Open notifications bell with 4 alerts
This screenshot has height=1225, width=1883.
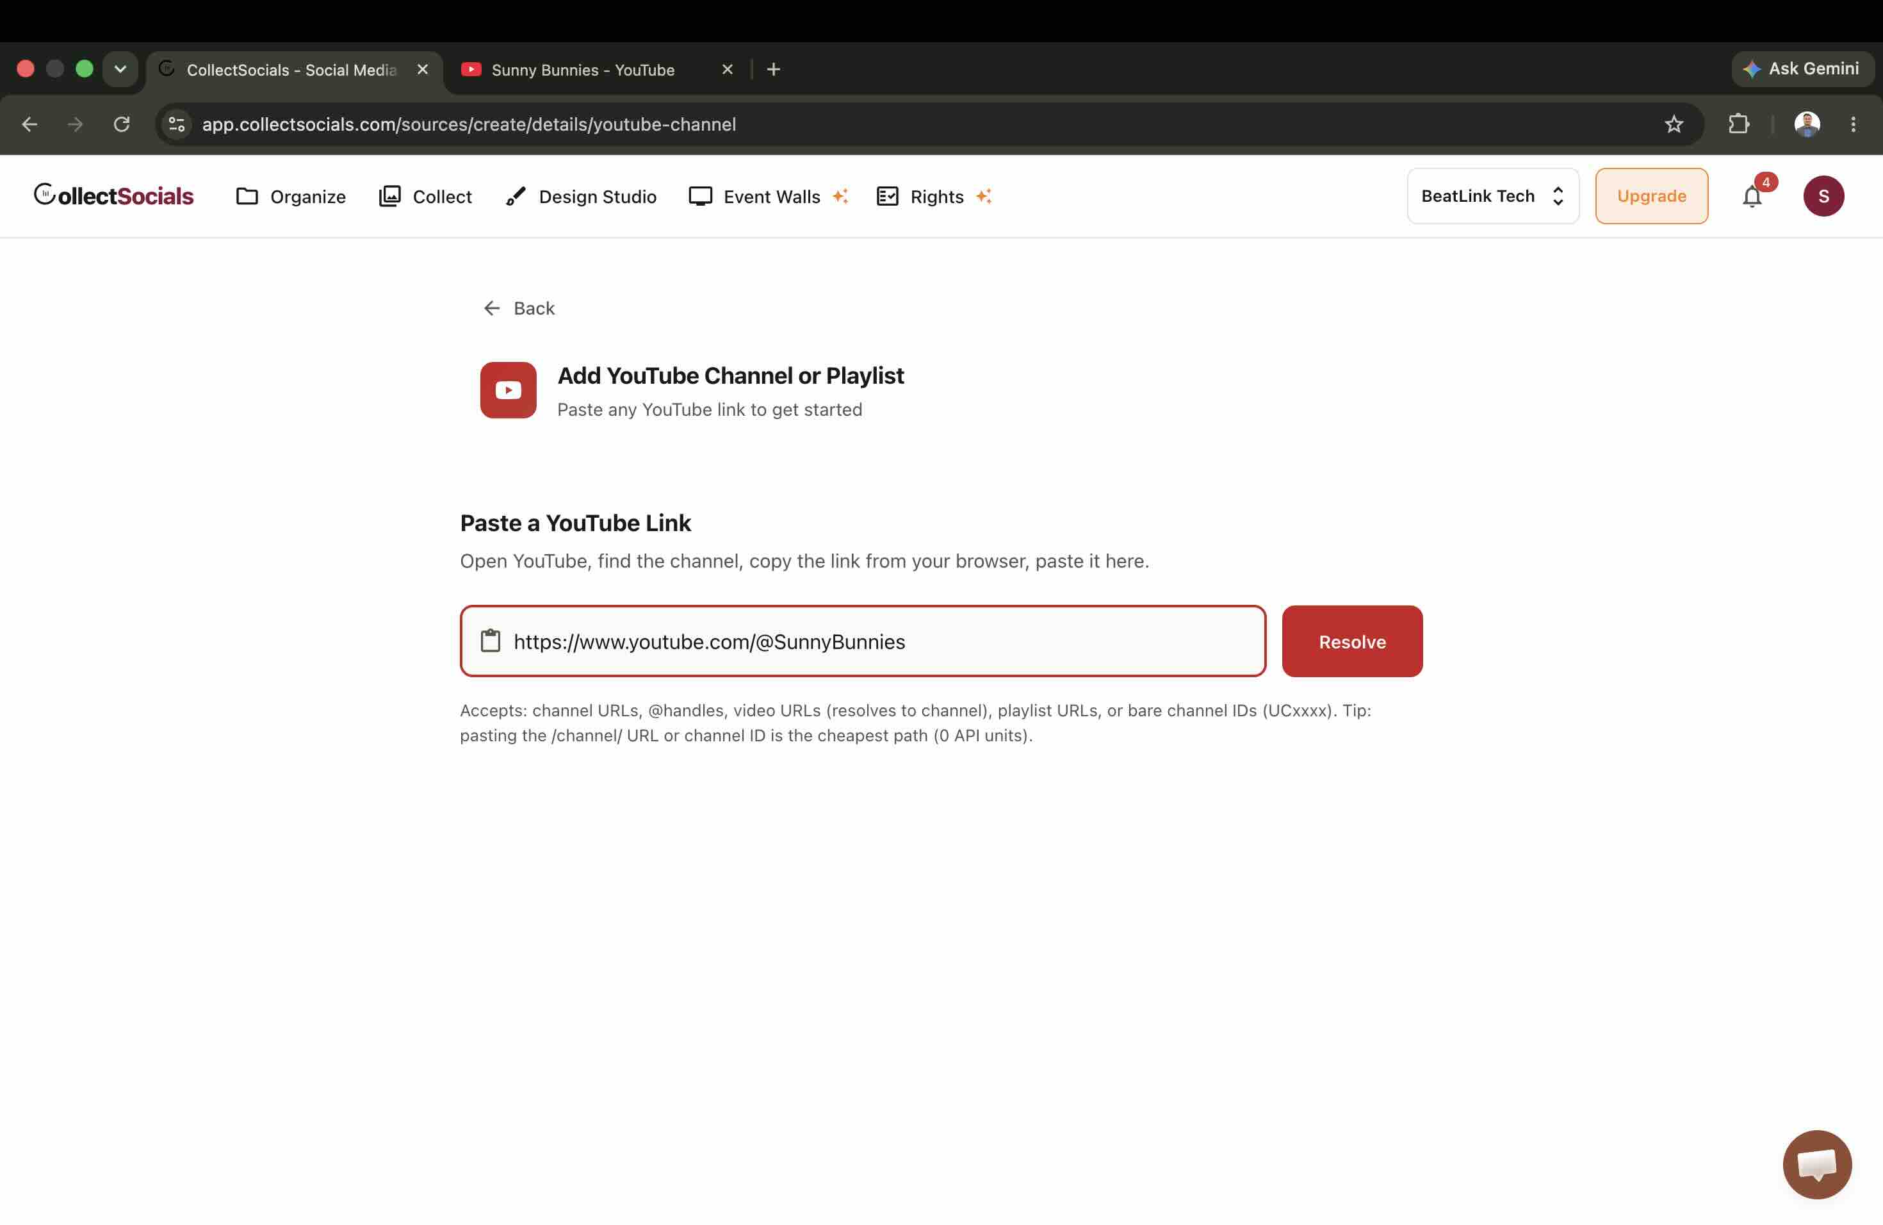click(1752, 195)
